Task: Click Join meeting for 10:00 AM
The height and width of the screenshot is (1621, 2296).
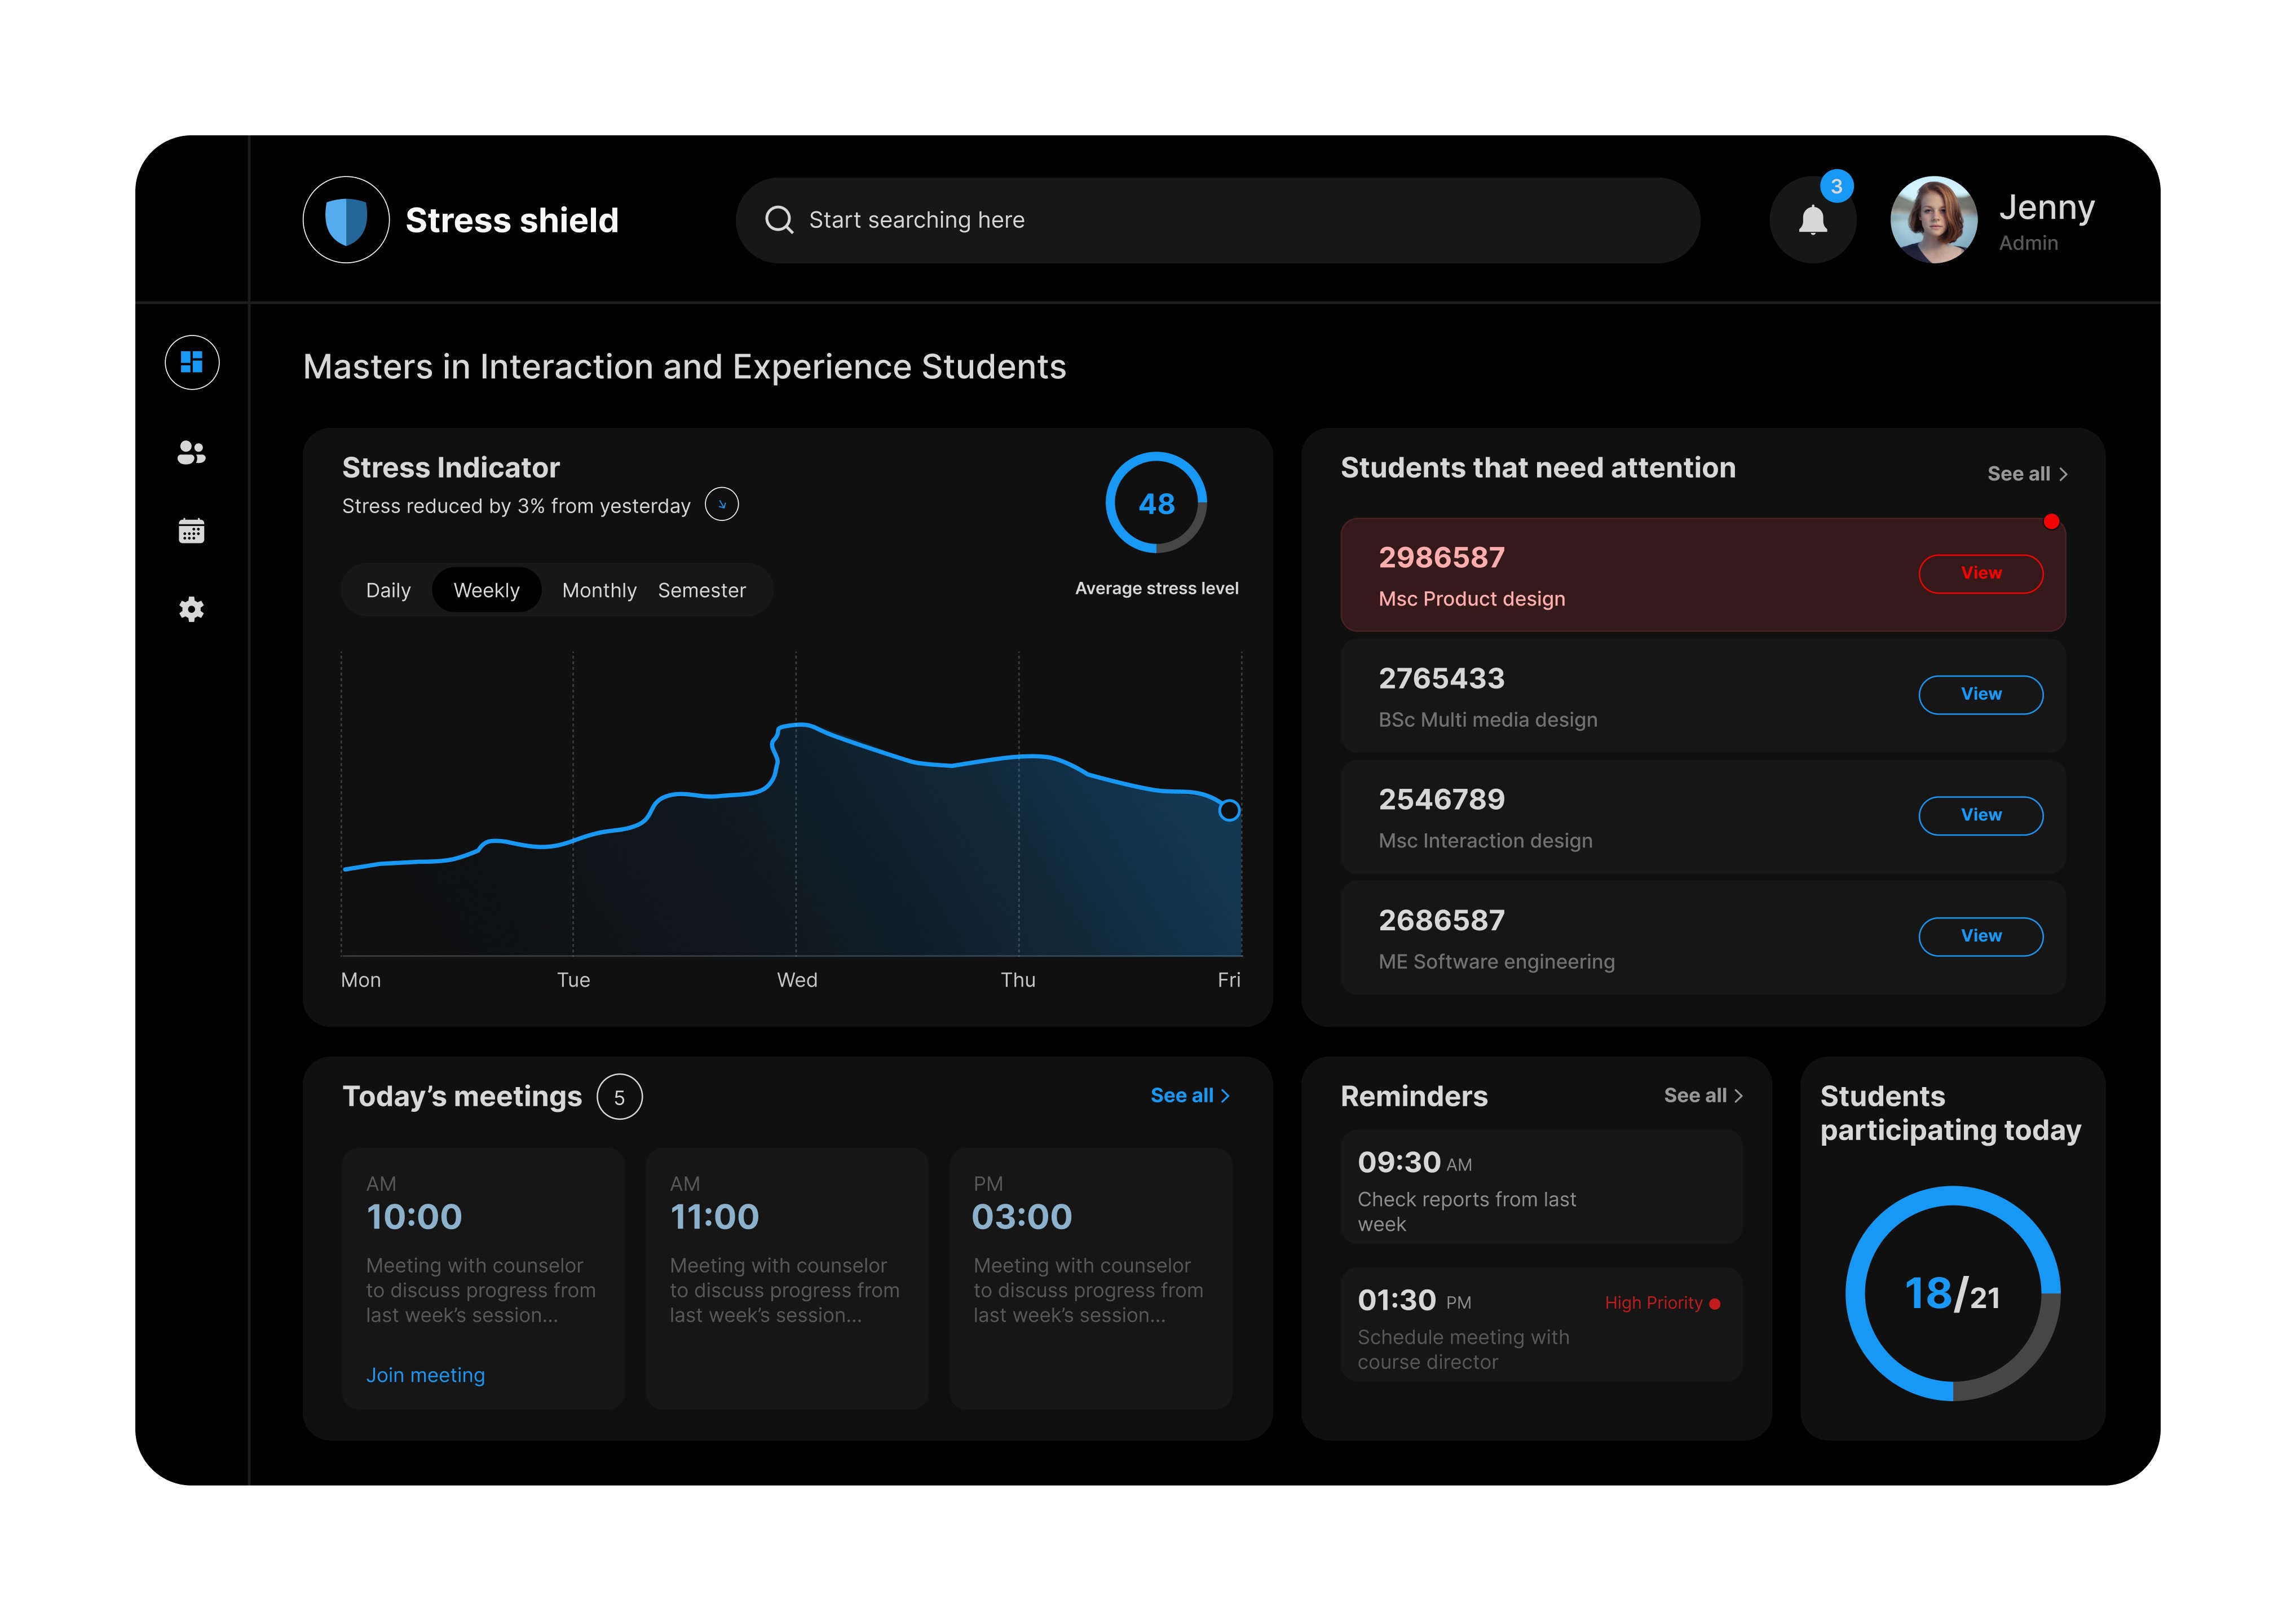Action: (425, 1375)
